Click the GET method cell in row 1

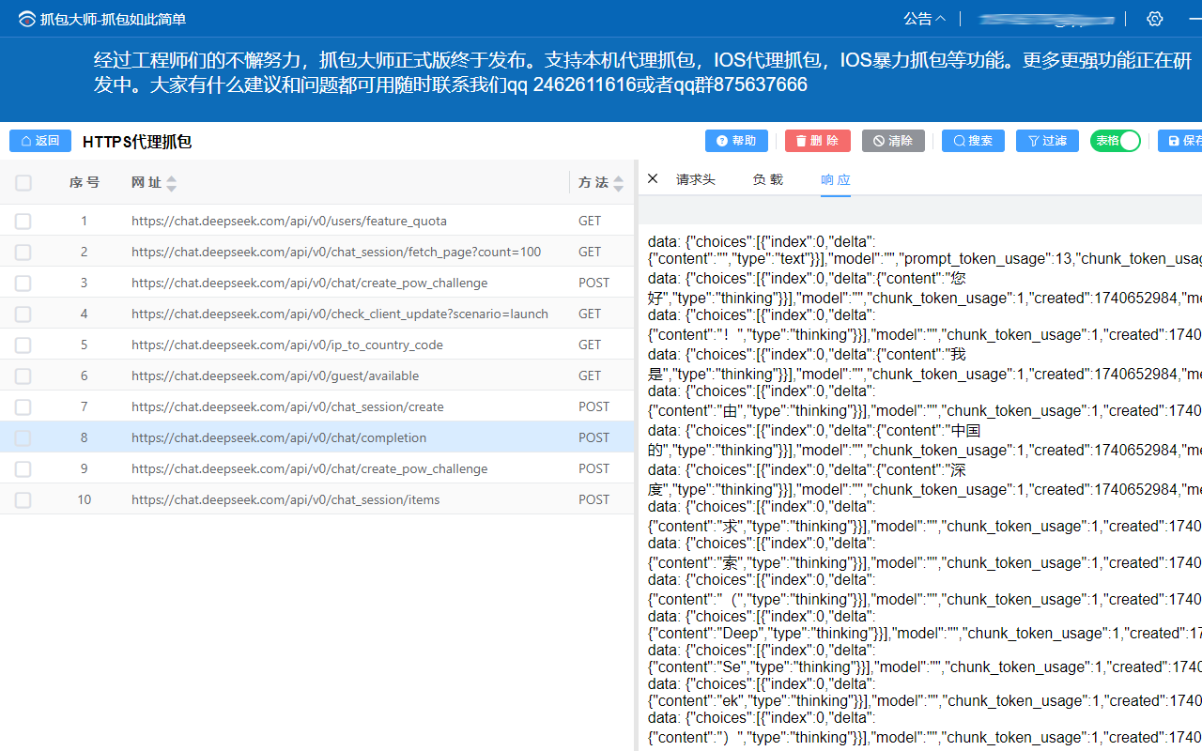[x=590, y=222]
